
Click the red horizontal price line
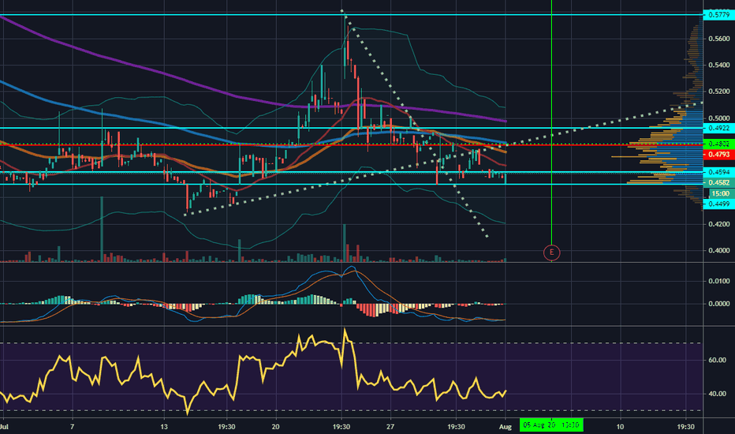pos(352,145)
